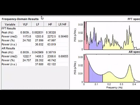Click AR HF peak value 0.36719
The height and width of the screenshot is (105, 140).
coord(51,52)
